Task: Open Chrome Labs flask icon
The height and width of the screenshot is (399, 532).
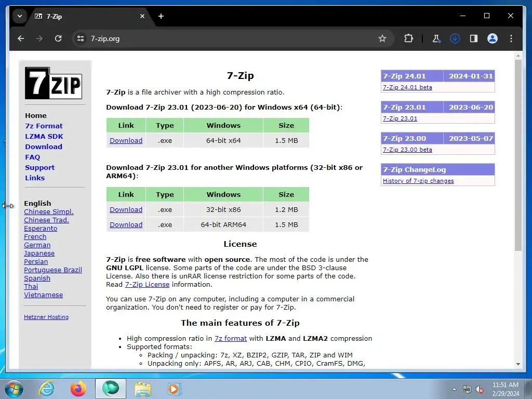Action: (436, 38)
